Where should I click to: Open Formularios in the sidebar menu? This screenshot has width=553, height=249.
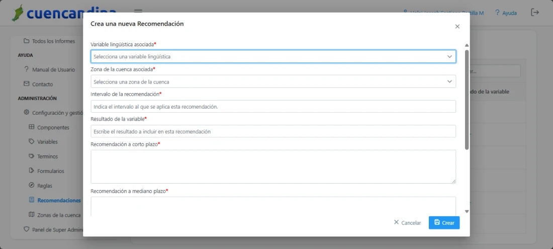pos(50,171)
